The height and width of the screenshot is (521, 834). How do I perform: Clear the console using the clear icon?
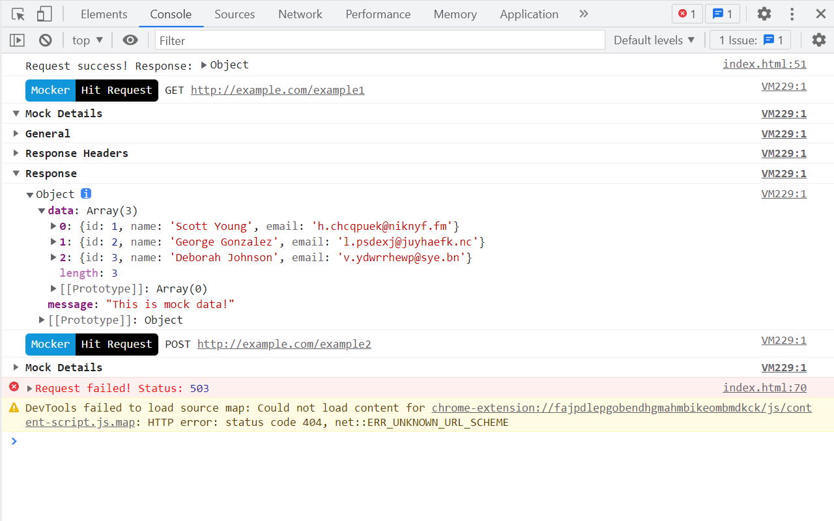(x=45, y=40)
